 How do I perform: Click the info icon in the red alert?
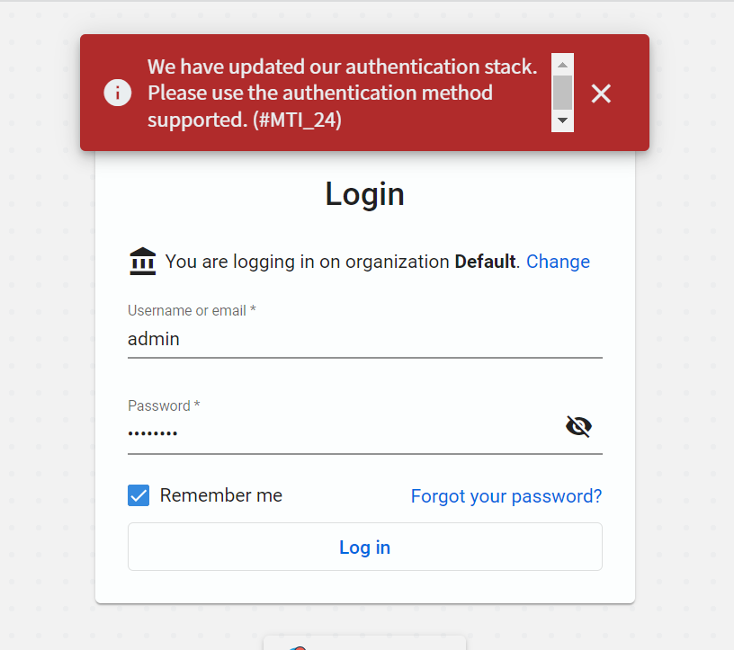point(118,93)
